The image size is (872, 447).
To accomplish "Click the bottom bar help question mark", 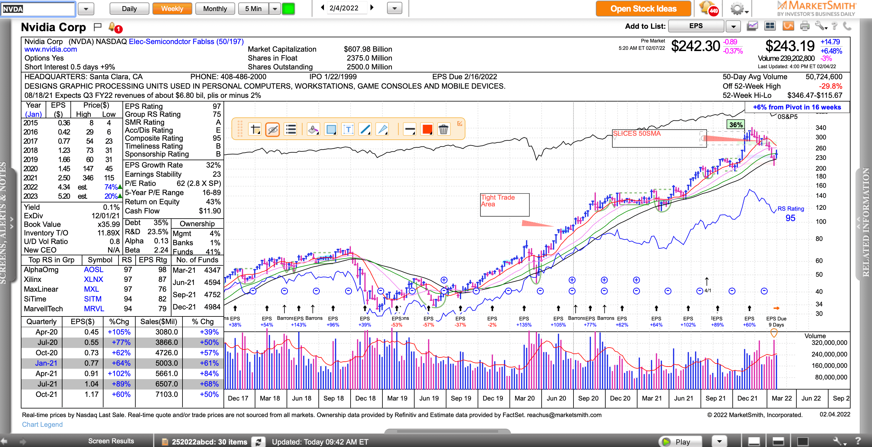I will 858,441.
